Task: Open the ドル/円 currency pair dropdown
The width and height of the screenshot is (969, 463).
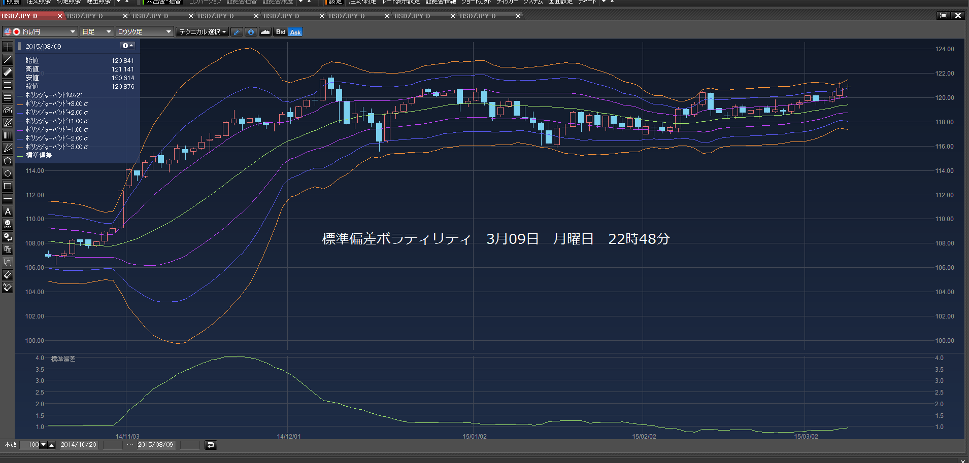Action: pos(40,32)
